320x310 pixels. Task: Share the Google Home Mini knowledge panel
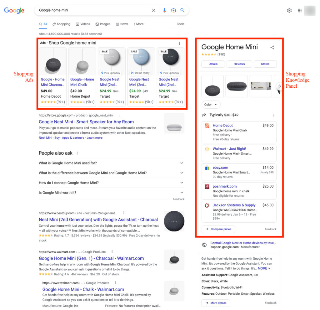pyautogui.click(x=272, y=48)
